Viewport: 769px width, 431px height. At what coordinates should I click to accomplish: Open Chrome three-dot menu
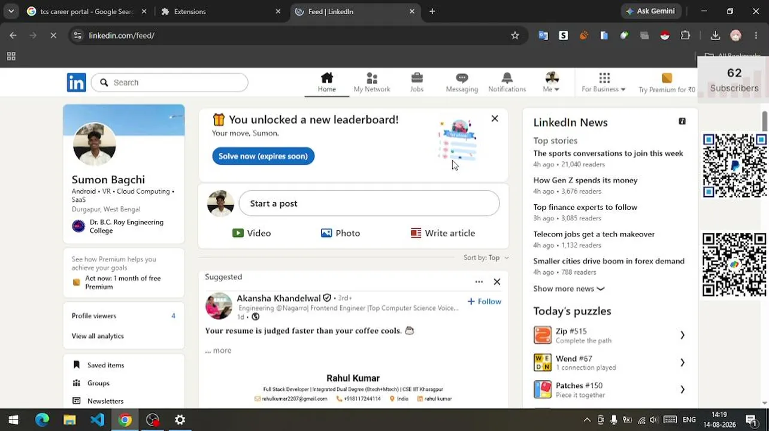pos(756,35)
